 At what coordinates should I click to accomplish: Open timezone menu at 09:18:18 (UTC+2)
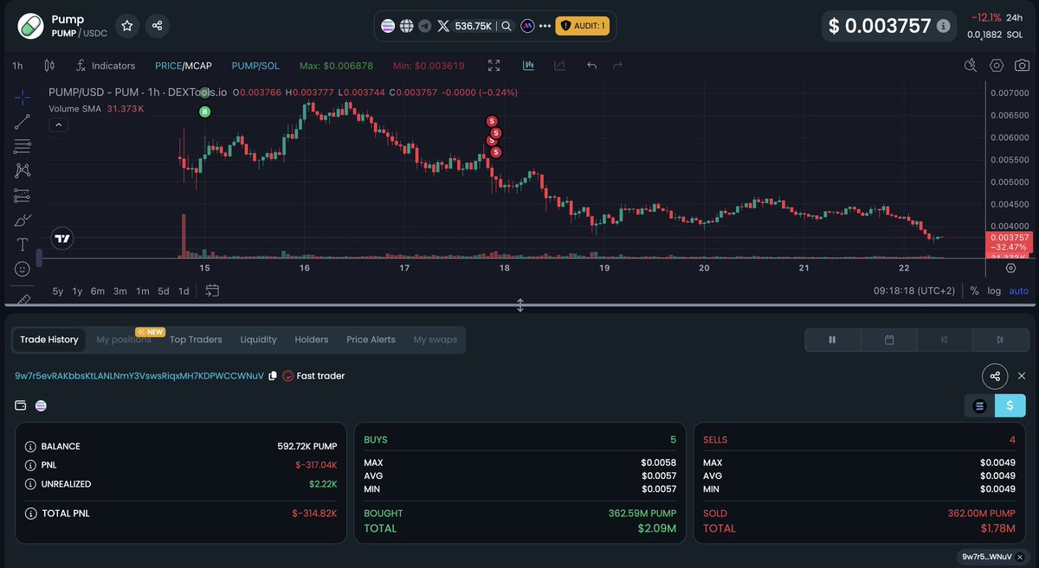click(x=913, y=291)
